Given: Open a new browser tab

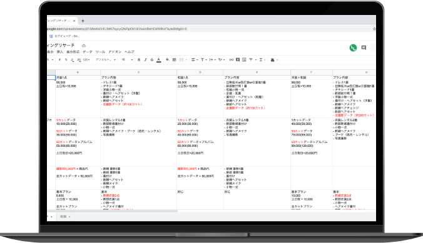Looking at the screenshot, I should pyautogui.click(x=83, y=21).
